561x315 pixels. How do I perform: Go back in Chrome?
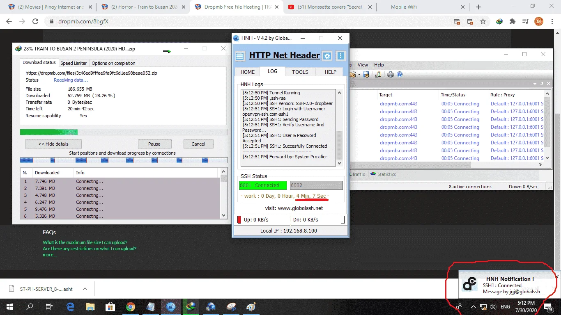pos(9,21)
